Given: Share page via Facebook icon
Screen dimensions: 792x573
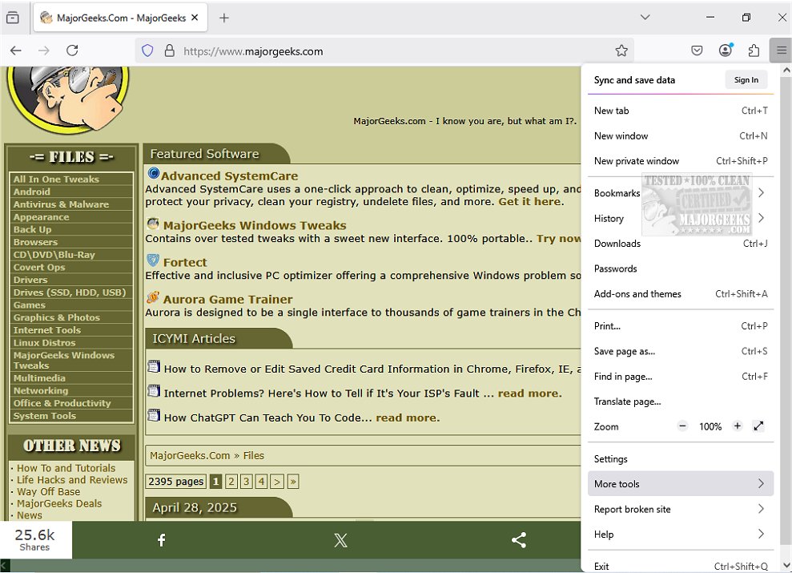Looking at the screenshot, I should (x=161, y=540).
